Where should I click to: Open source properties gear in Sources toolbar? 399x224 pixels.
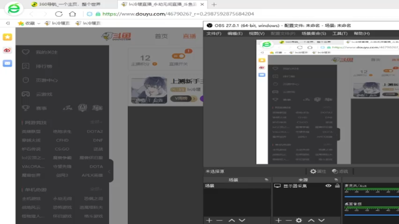point(299,220)
